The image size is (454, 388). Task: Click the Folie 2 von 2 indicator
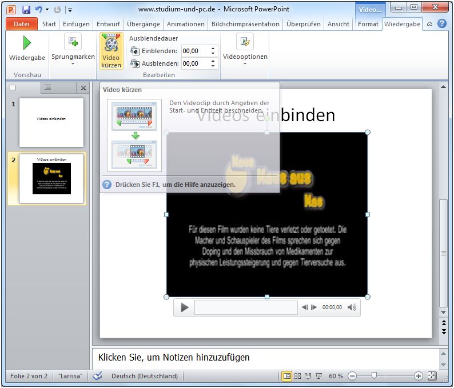click(29, 376)
